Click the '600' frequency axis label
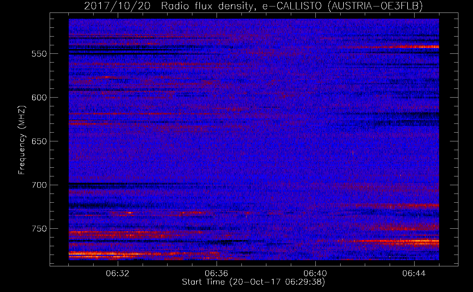473x292 pixels. 39,98
